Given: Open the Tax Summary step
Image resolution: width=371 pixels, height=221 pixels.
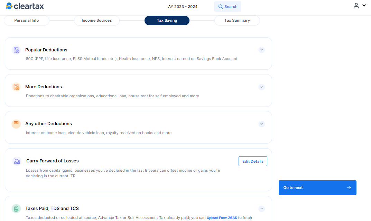Looking at the screenshot, I should tap(237, 21).
